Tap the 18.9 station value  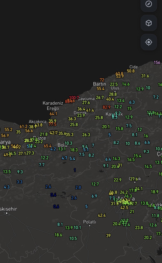(155, 191)
